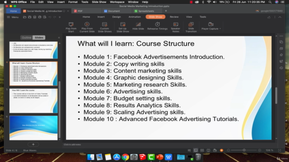This screenshot has width=289, height=162.
Task: Toggle Normal view icon in status bar
Action: (196, 150)
